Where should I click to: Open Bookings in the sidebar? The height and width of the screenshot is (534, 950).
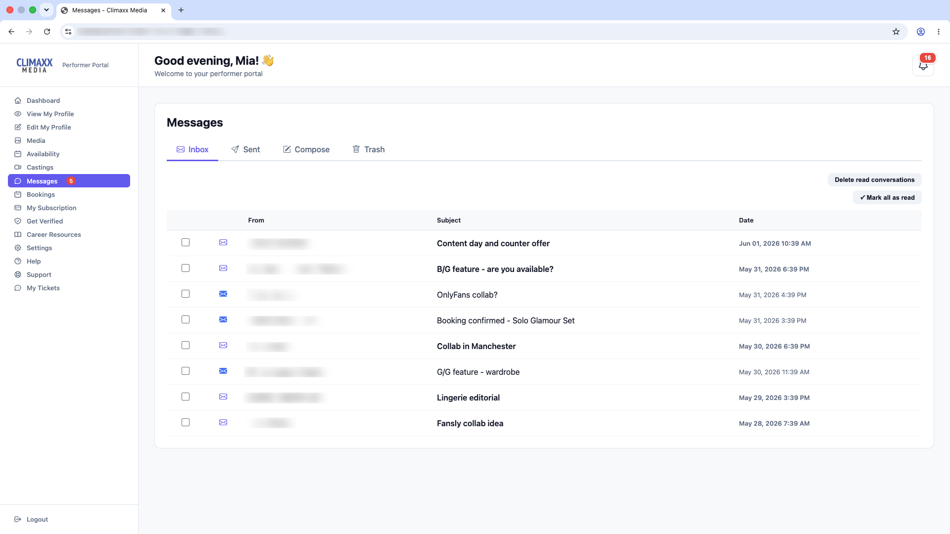point(69,194)
